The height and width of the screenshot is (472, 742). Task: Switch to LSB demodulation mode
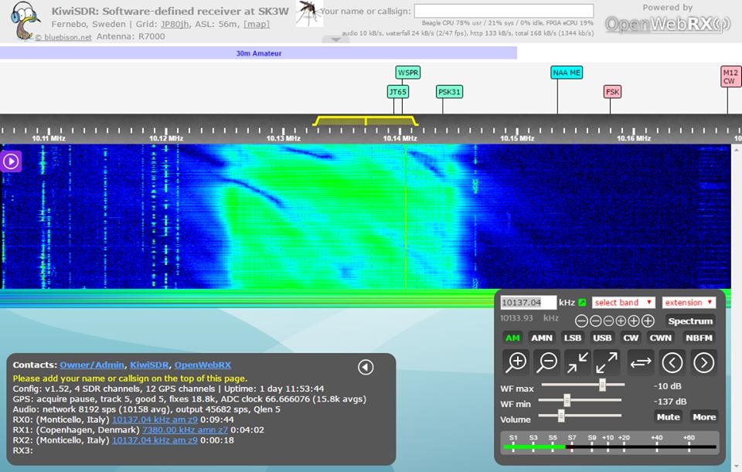coord(572,338)
